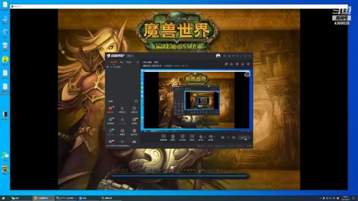Screen dimensions: 358x201
Task: Open the red highlighted toolbox tool
Action: [111, 109]
